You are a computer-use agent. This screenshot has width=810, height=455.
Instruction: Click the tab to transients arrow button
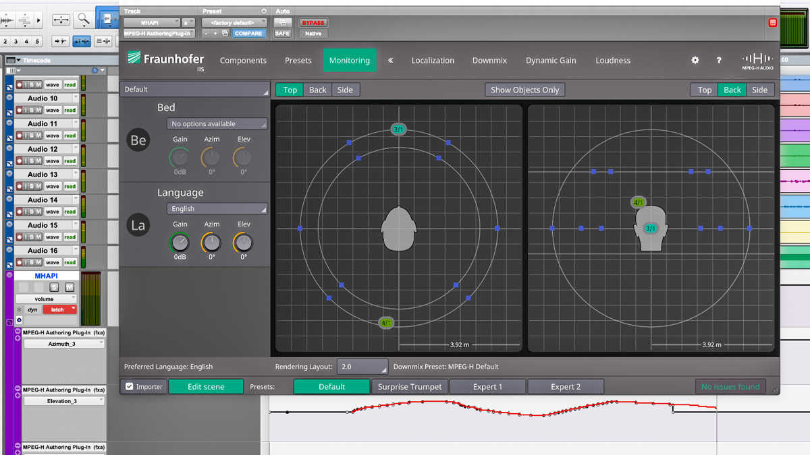tap(60, 41)
